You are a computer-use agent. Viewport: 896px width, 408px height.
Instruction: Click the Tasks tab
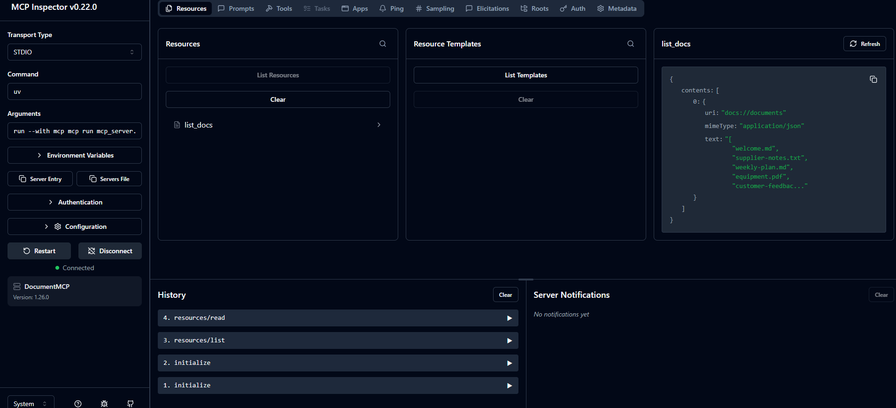(x=317, y=8)
